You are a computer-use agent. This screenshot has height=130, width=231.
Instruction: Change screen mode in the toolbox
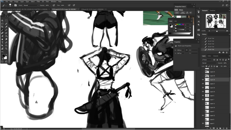click(6, 62)
